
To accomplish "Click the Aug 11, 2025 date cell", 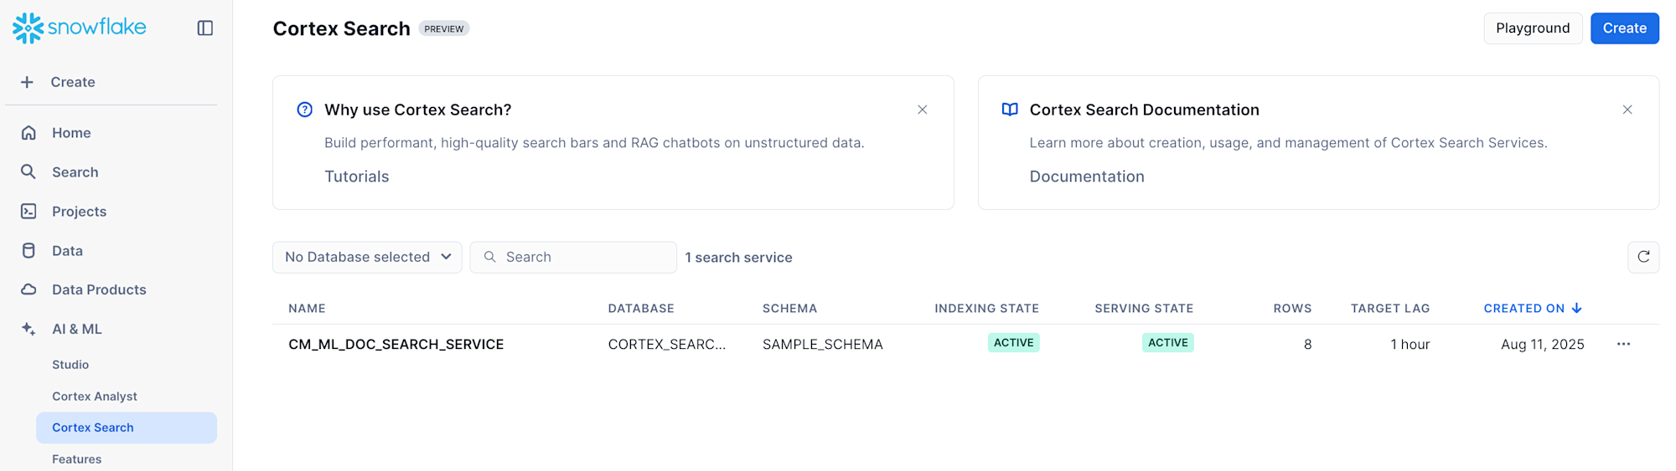I will pyautogui.click(x=1543, y=345).
